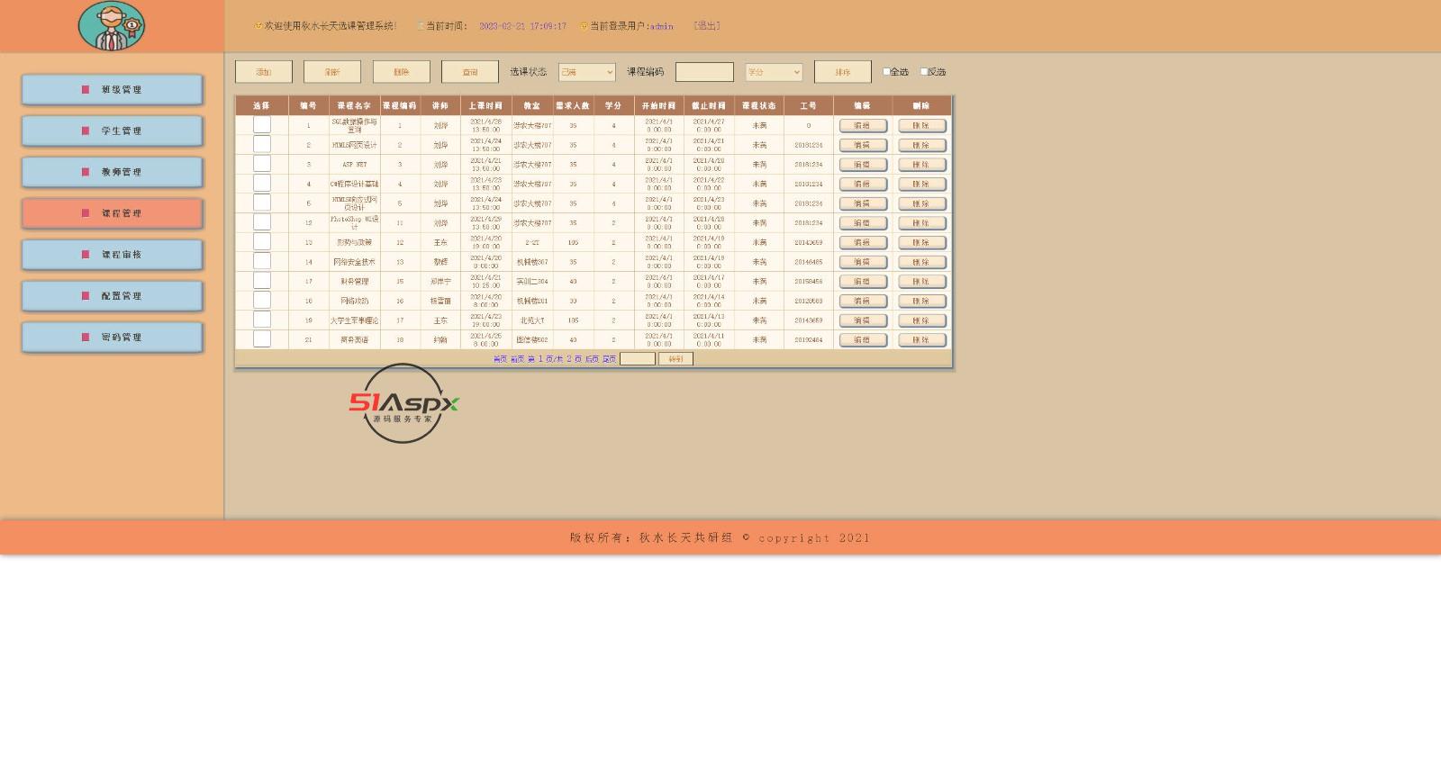Screen dimensions: 1441x757
Task: Click the page number box in pagination
Action: (637, 359)
